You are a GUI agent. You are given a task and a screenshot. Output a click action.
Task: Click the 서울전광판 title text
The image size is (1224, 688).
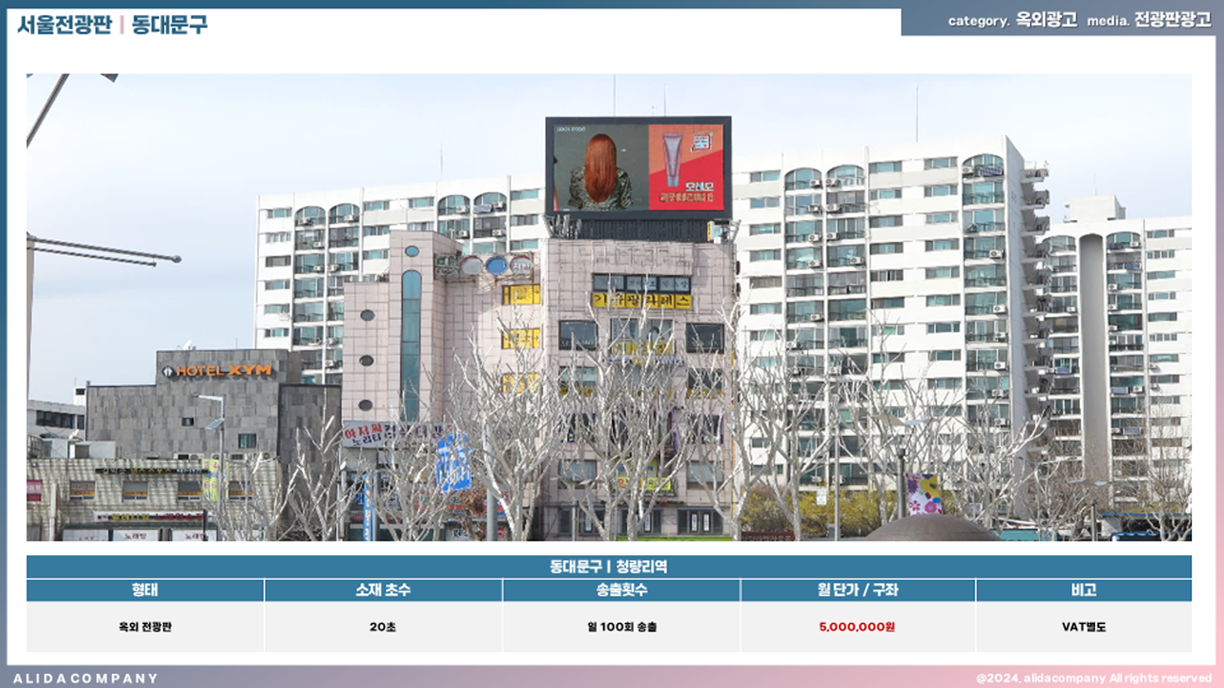[x=64, y=24]
